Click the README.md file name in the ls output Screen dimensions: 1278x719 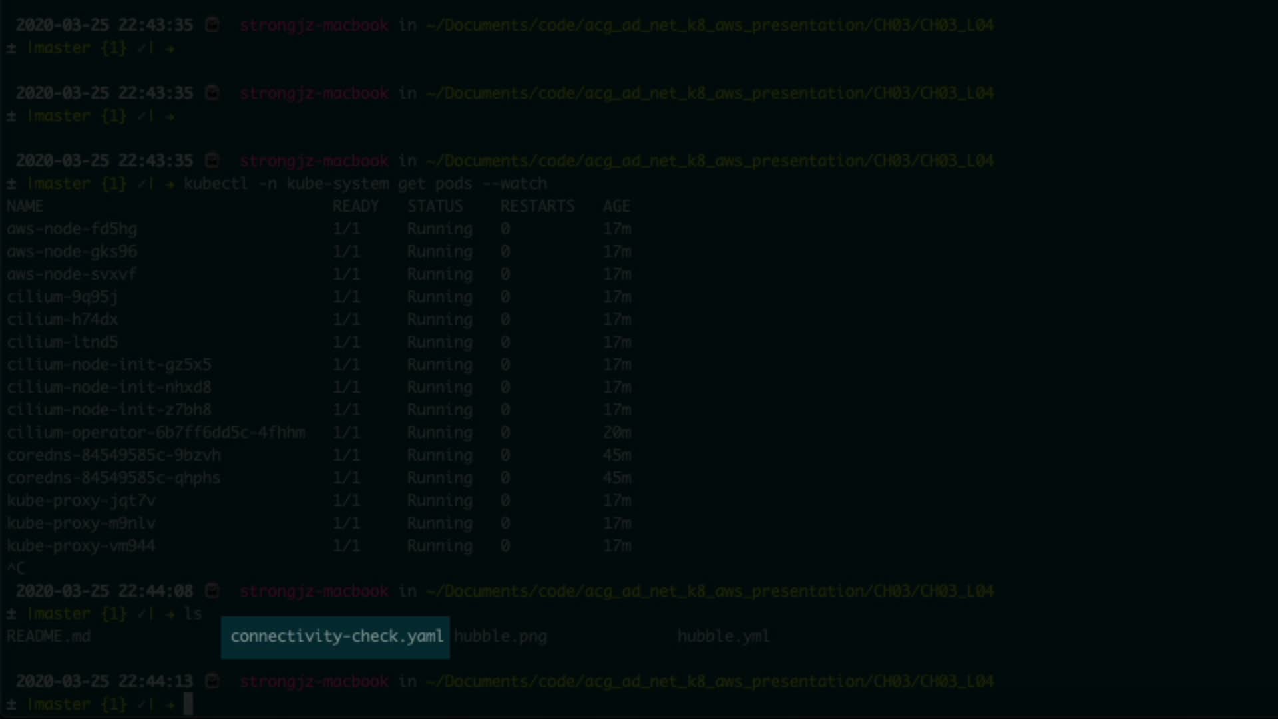point(49,636)
